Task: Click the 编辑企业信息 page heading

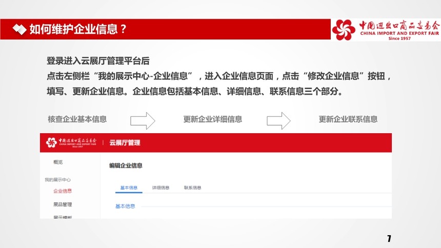Action: (126, 166)
